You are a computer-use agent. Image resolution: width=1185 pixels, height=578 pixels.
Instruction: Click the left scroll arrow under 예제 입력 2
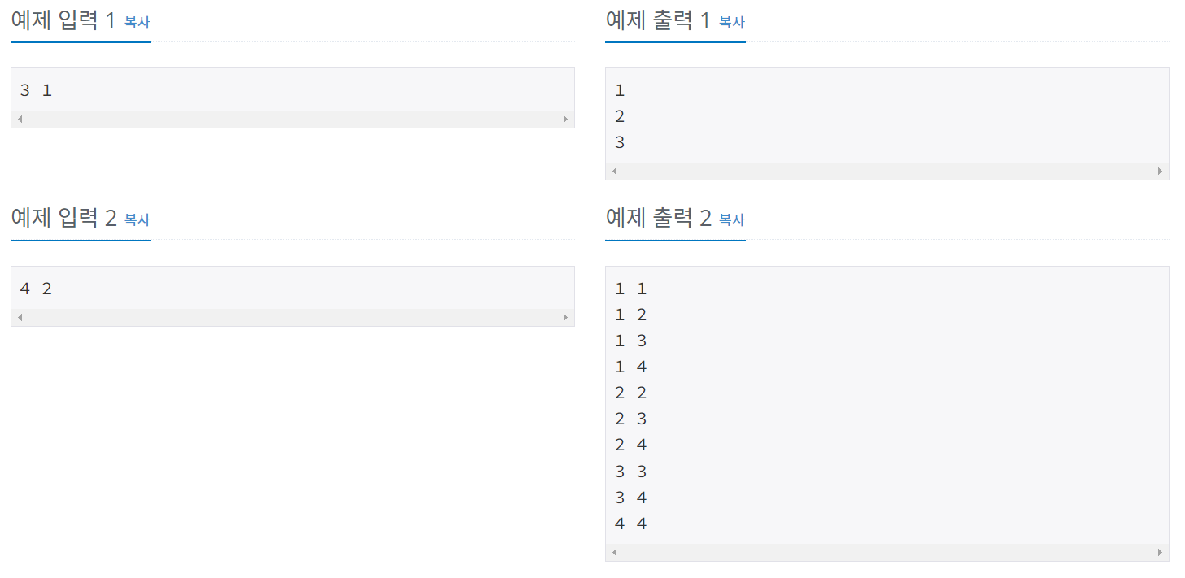coord(19,317)
